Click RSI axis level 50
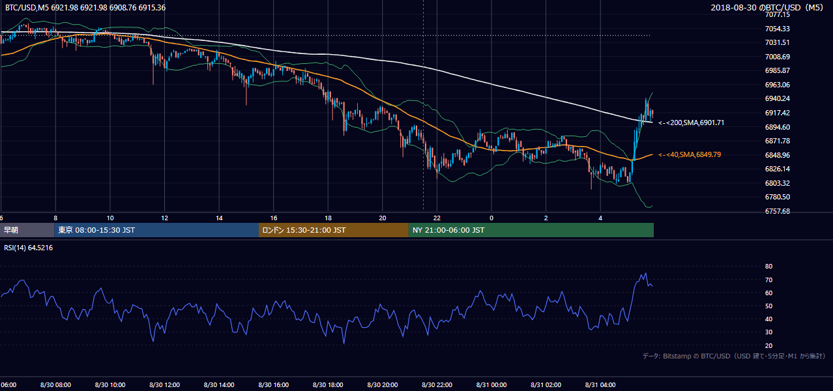Viewport: 833px width, 391px height. (769, 306)
